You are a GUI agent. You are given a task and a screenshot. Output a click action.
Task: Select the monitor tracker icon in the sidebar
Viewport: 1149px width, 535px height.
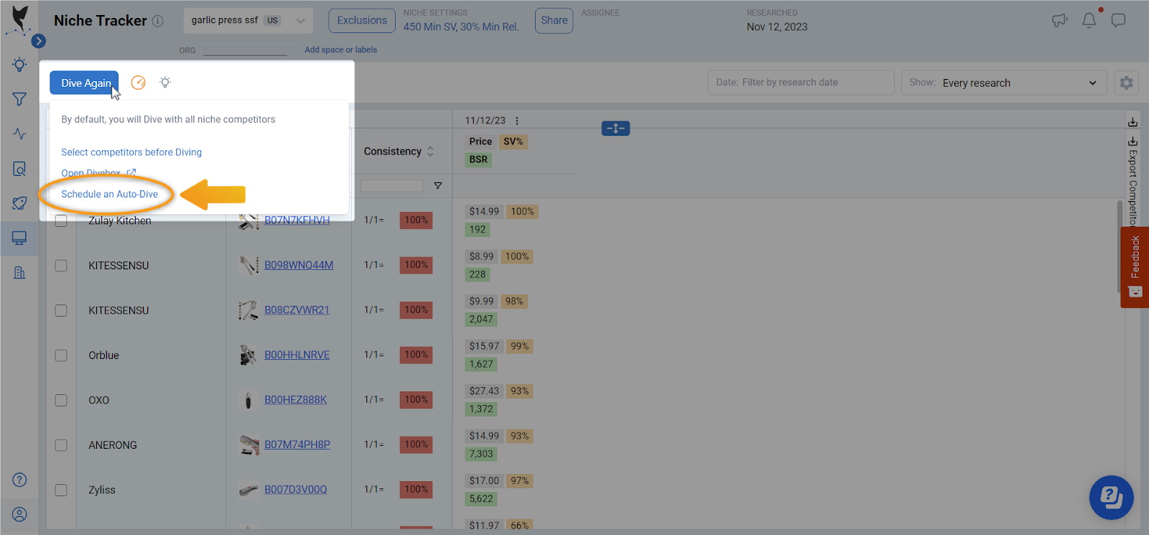[x=19, y=238]
